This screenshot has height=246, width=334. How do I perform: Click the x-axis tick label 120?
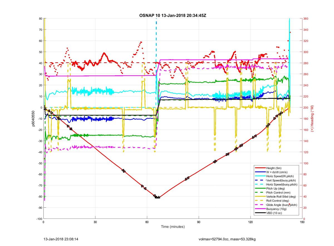click(x=250, y=222)
